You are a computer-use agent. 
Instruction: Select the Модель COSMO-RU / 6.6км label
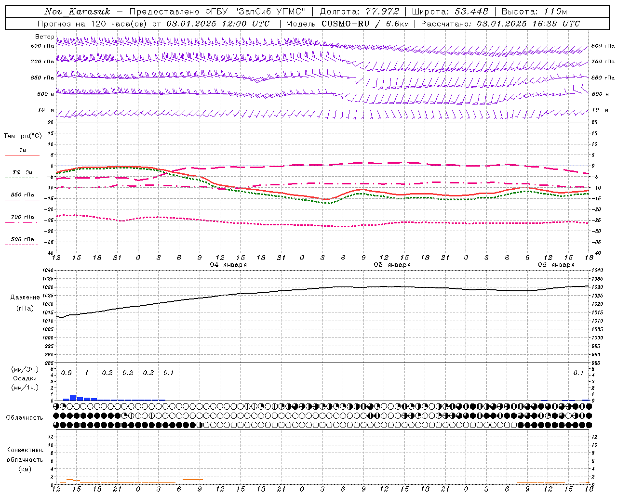pos(348,24)
